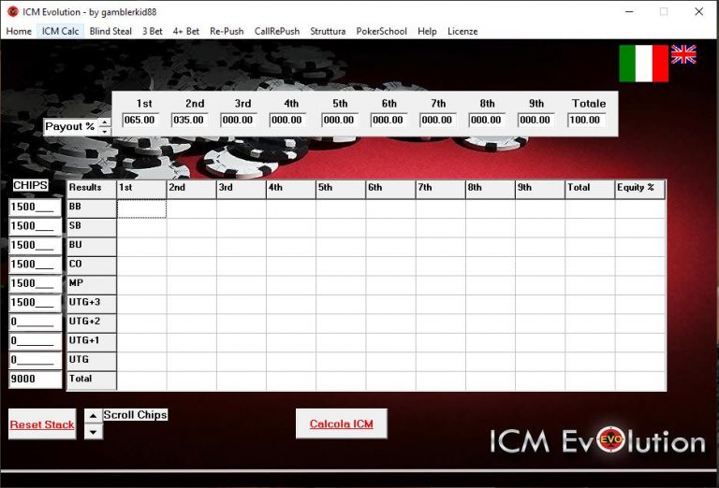Select the CO row header
719x488 pixels.
[x=92, y=266]
